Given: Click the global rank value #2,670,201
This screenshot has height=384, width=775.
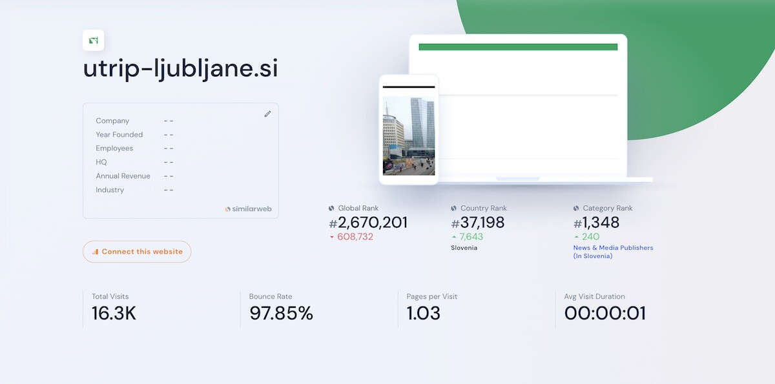Looking at the screenshot, I should pyautogui.click(x=368, y=223).
